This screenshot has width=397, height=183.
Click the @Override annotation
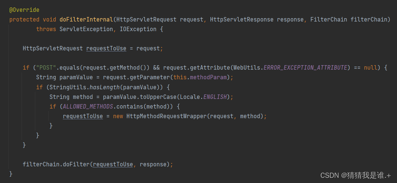24,10
